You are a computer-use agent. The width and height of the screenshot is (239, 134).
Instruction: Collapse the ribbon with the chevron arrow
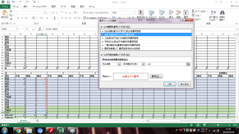(236, 24)
